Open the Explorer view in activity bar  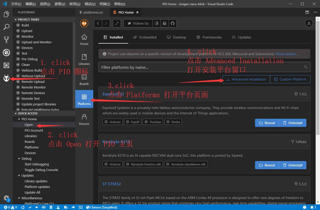6,14
